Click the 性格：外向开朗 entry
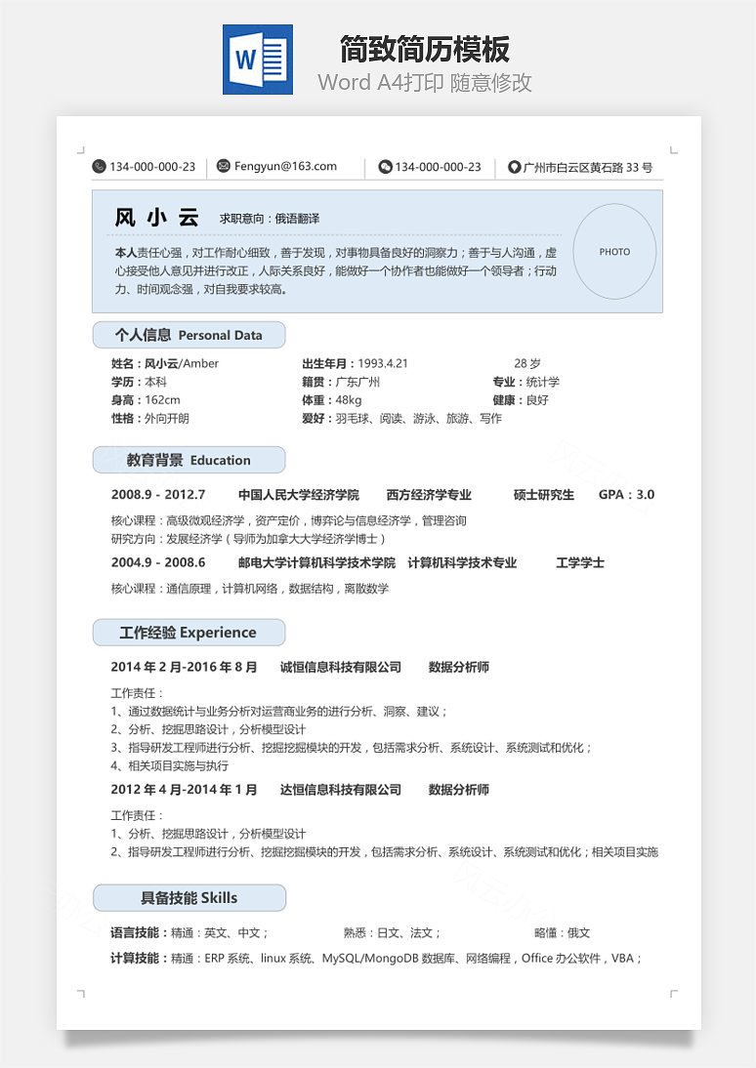The image size is (756, 1068). click(150, 418)
